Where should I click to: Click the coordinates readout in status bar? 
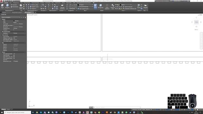coord(138,110)
